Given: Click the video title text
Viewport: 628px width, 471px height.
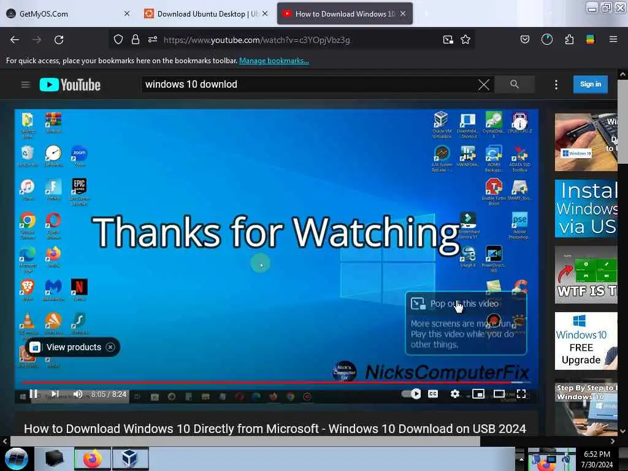Looking at the screenshot, I should (x=275, y=429).
